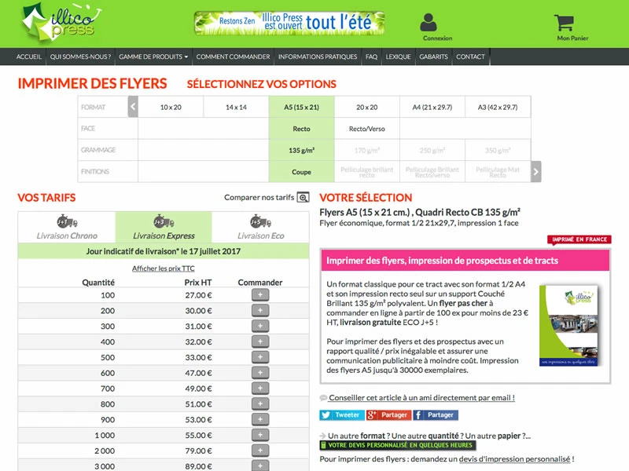Screen dimensions: 629x471
Task: Select the Recto face option
Action: pos(302,129)
